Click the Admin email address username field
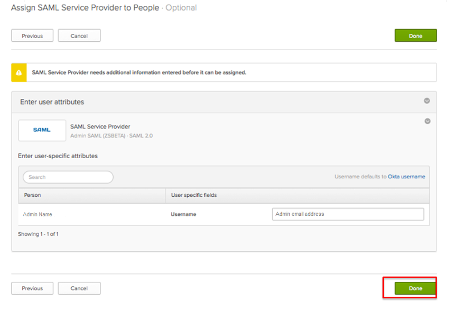Screen dimensions: 452x311 (348, 214)
